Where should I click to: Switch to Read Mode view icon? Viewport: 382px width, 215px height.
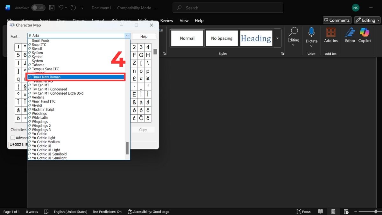[x=321, y=211]
